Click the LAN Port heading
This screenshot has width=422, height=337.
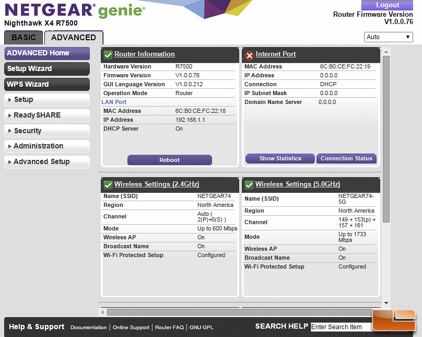coord(114,102)
